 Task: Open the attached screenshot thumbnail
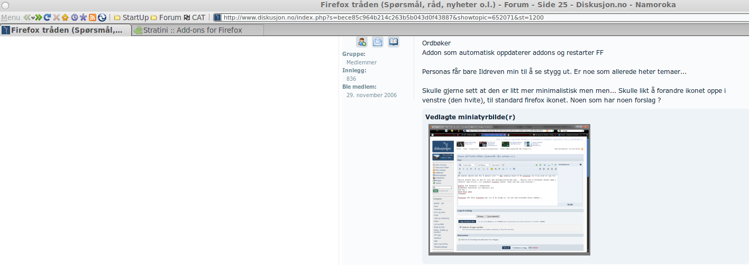tap(509, 190)
